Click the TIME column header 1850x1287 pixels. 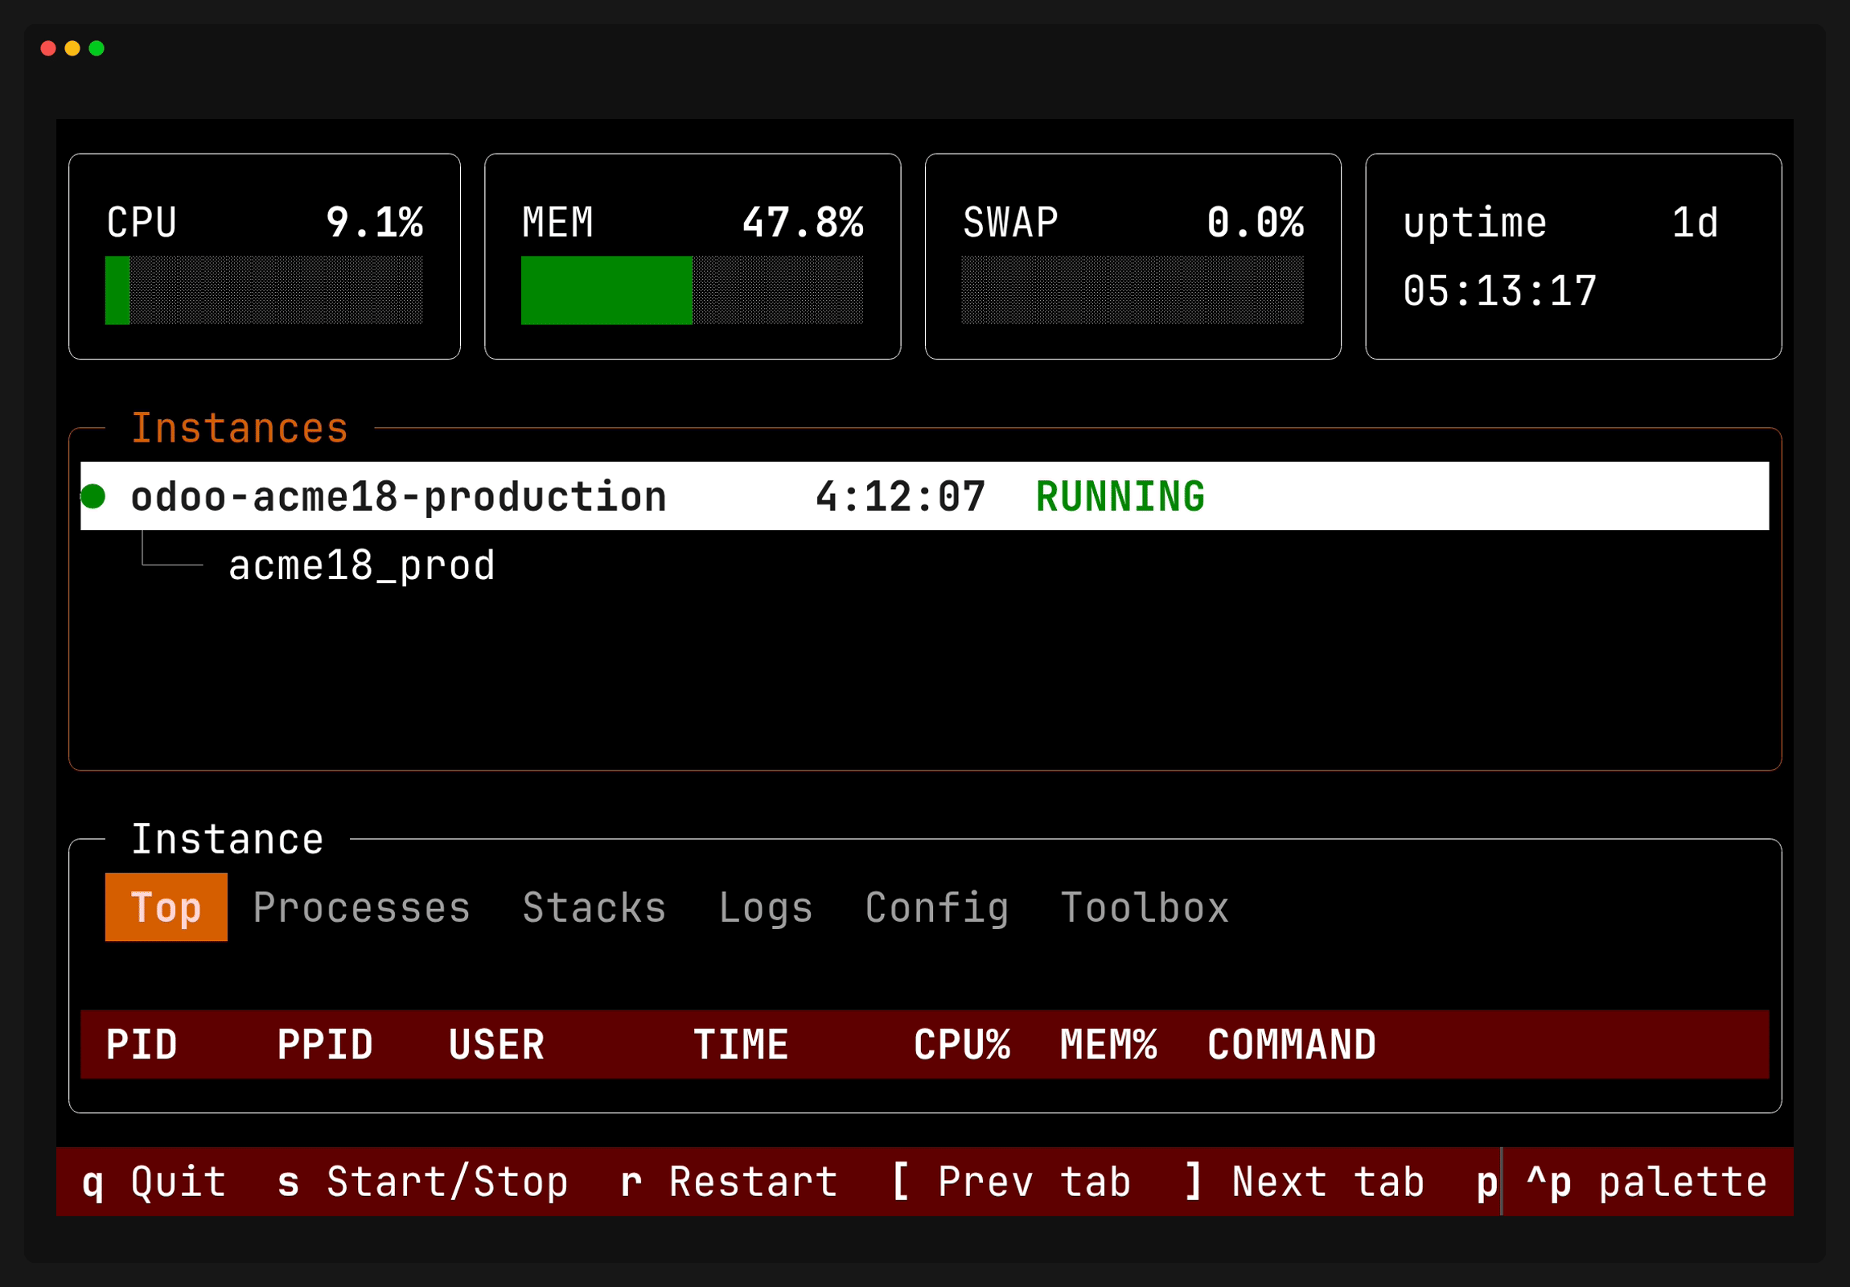coord(742,1045)
